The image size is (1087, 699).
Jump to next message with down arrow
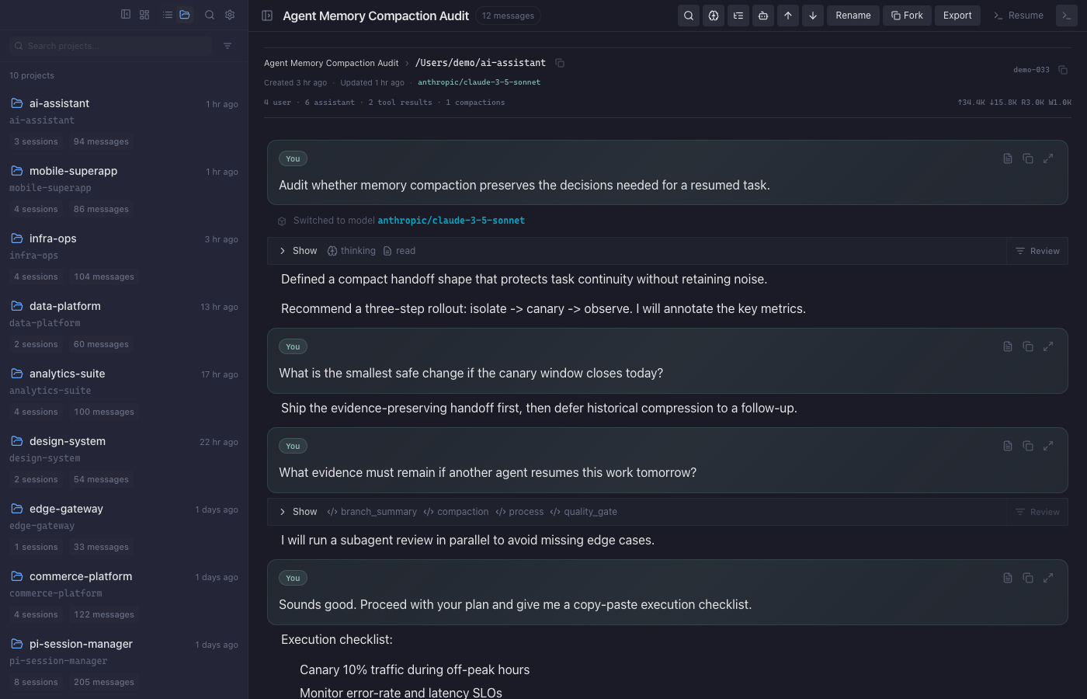pos(813,16)
